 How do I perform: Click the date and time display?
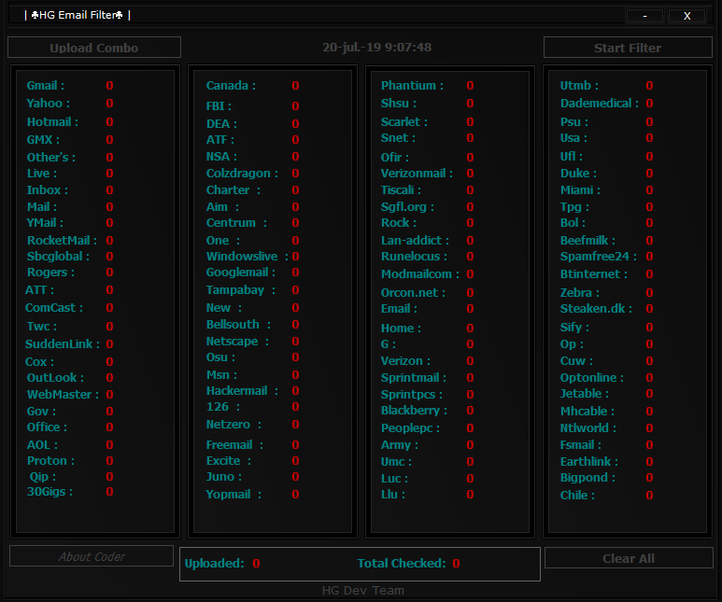[x=376, y=48]
